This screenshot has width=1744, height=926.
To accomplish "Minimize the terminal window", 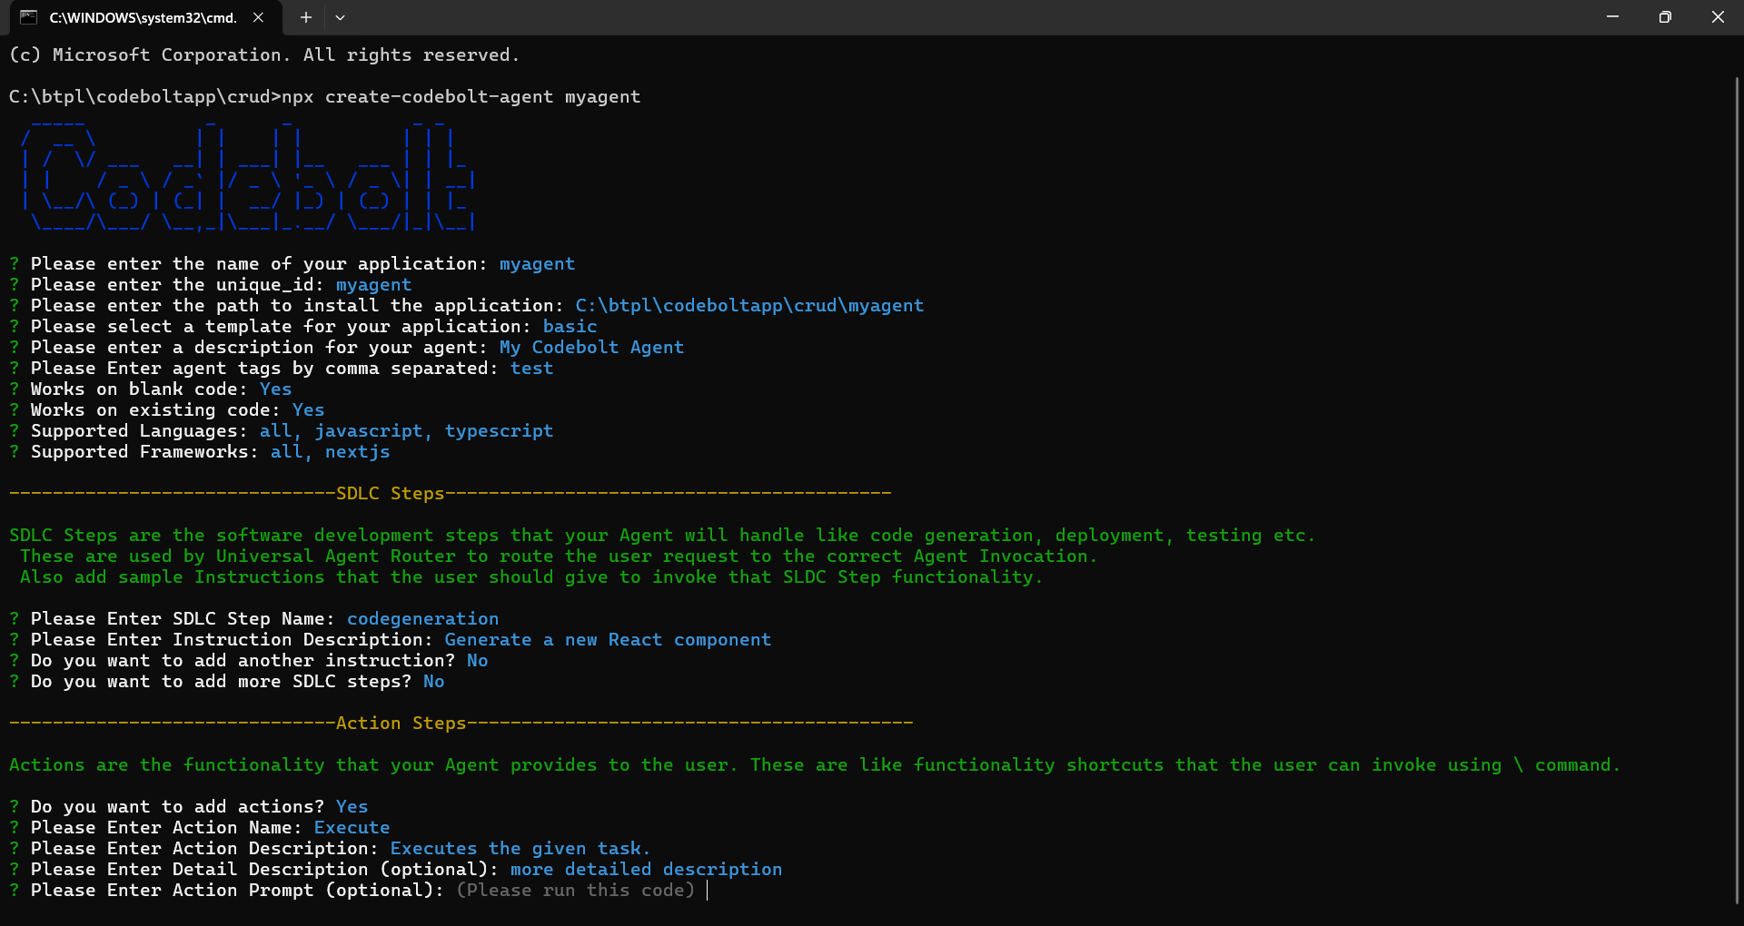I will (1612, 17).
